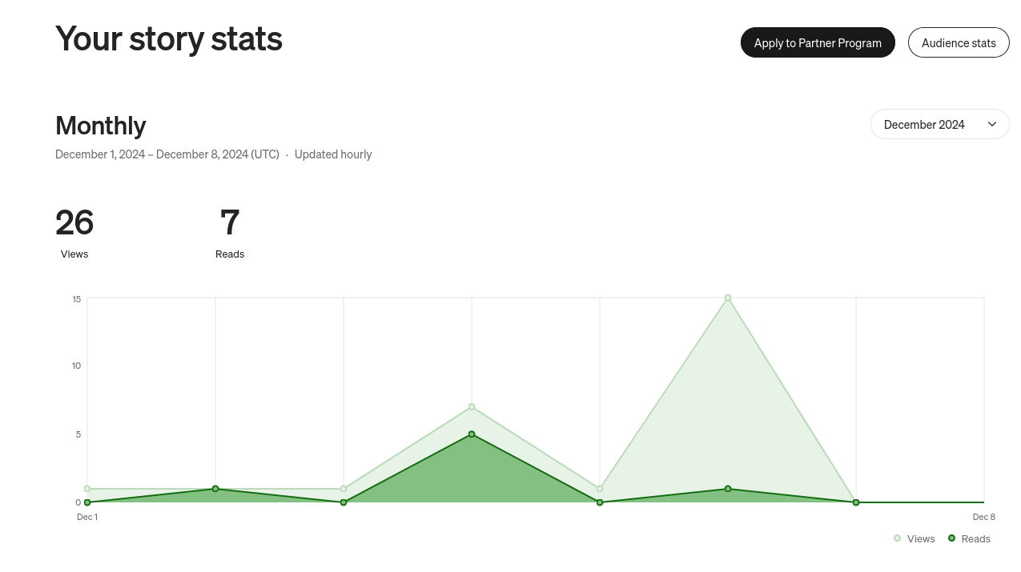Click the y-axis label 10
This screenshot has width=1021, height=572.
pyautogui.click(x=76, y=366)
